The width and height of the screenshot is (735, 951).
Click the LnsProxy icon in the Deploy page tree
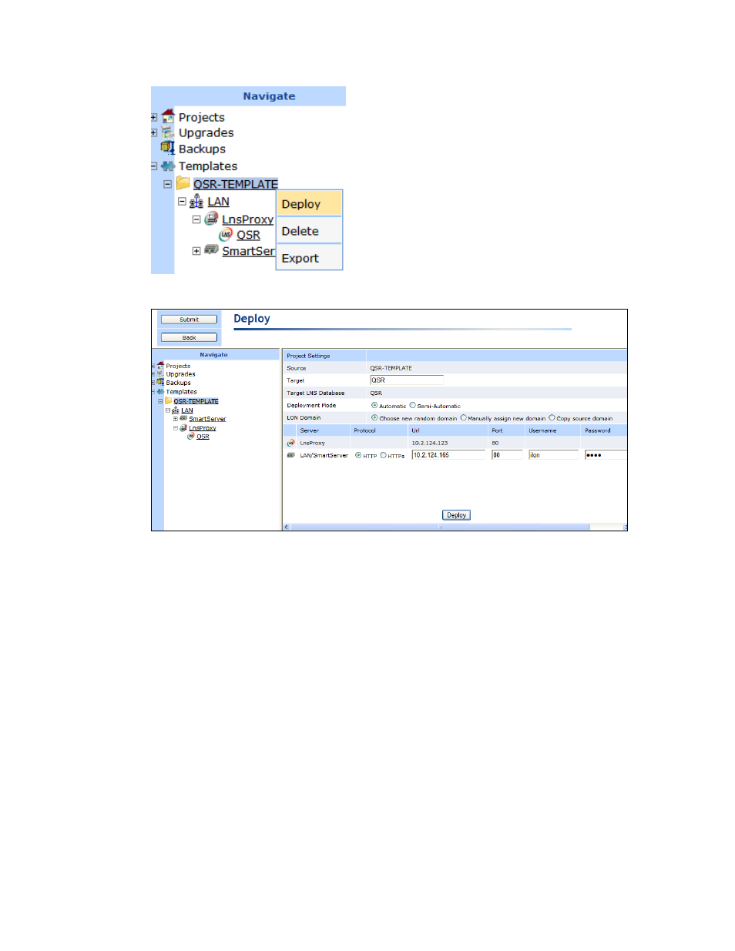183,427
